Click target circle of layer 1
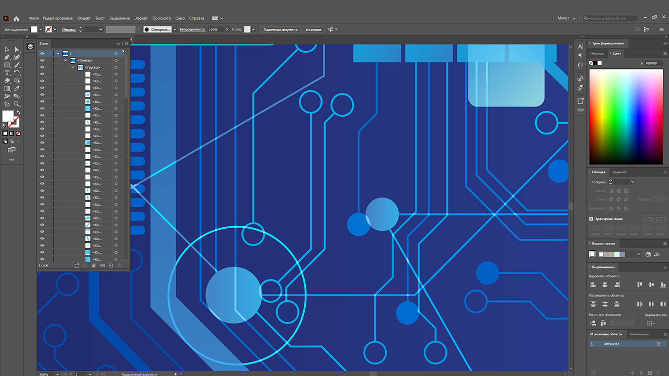Image resolution: width=669 pixels, height=376 pixels. (116, 53)
